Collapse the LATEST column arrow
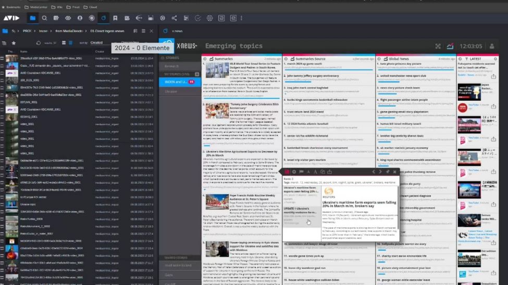This screenshot has height=285, width=508. [460, 59]
